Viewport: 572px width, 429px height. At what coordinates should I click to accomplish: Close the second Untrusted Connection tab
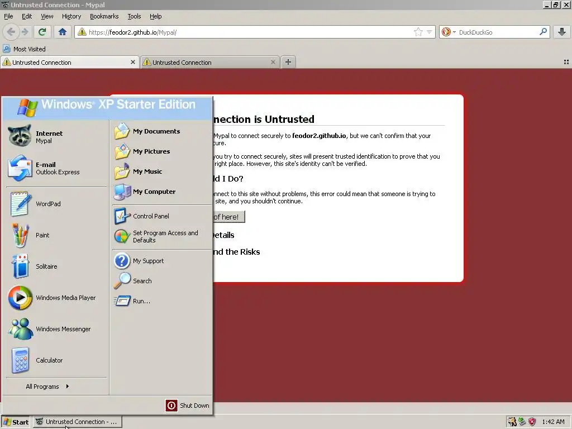point(273,63)
